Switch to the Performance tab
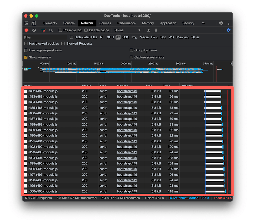Viewport: 254px width, 224px height. pyautogui.click(x=126, y=23)
